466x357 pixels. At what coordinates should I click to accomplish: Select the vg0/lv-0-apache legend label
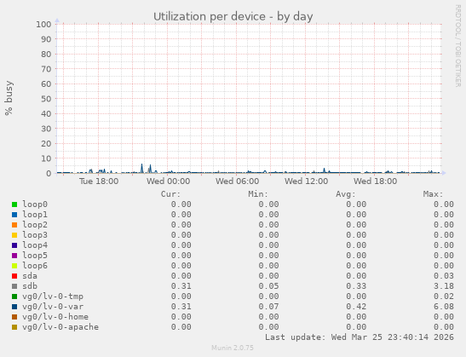(60, 327)
